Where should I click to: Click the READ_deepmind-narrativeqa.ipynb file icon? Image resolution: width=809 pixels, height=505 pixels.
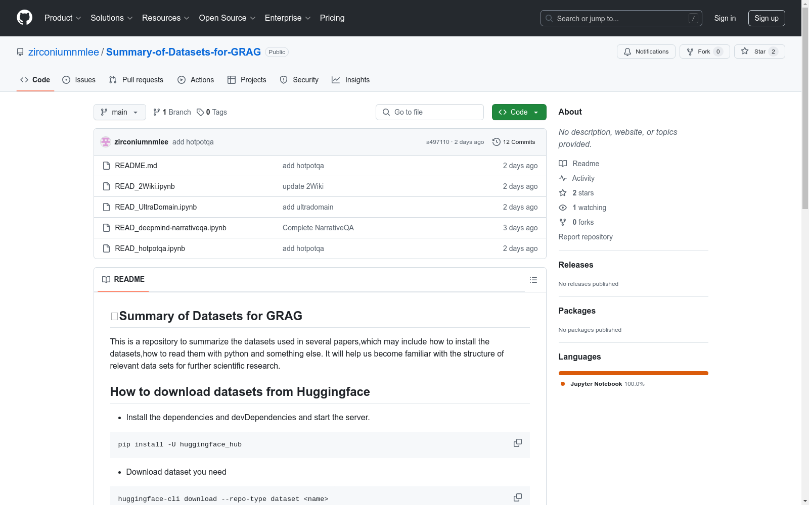[106, 228]
